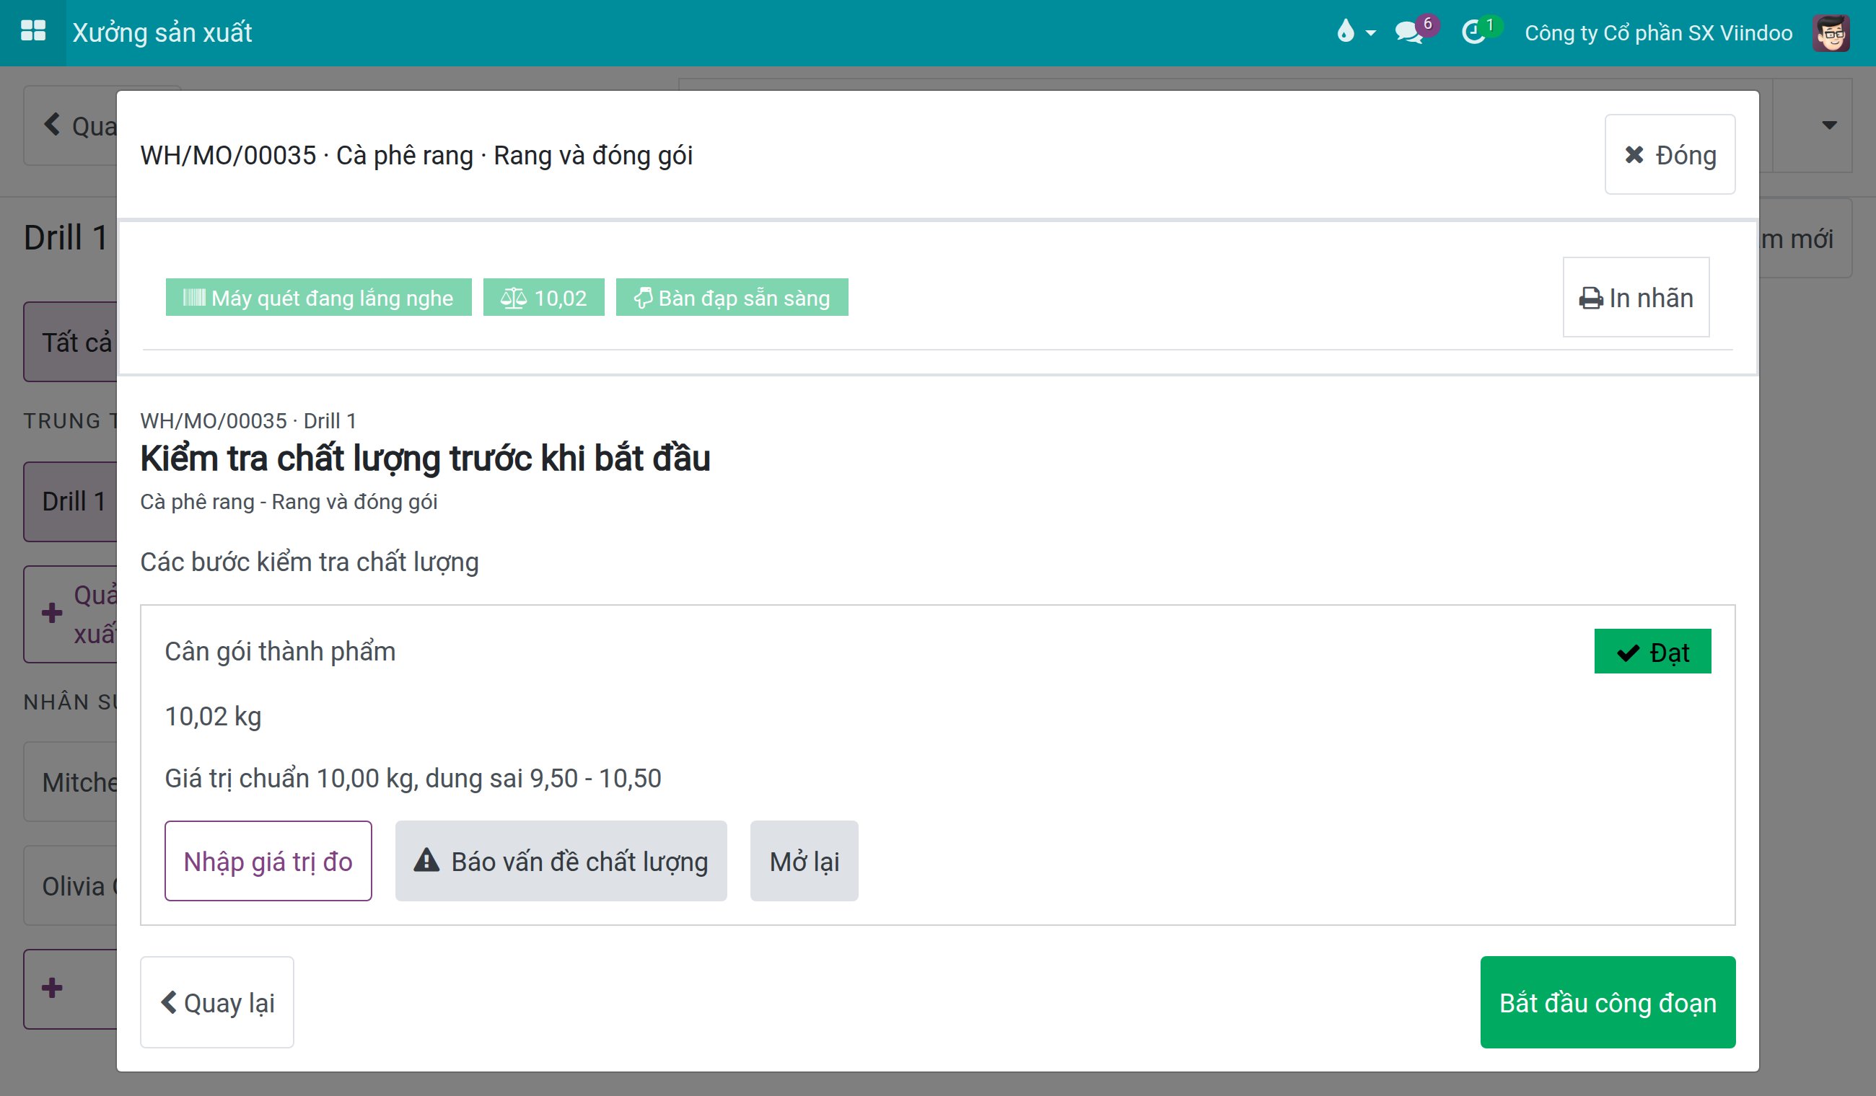Click the water drop debug icon
This screenshot has width=1876, height=1096.
coord(1346,32)
